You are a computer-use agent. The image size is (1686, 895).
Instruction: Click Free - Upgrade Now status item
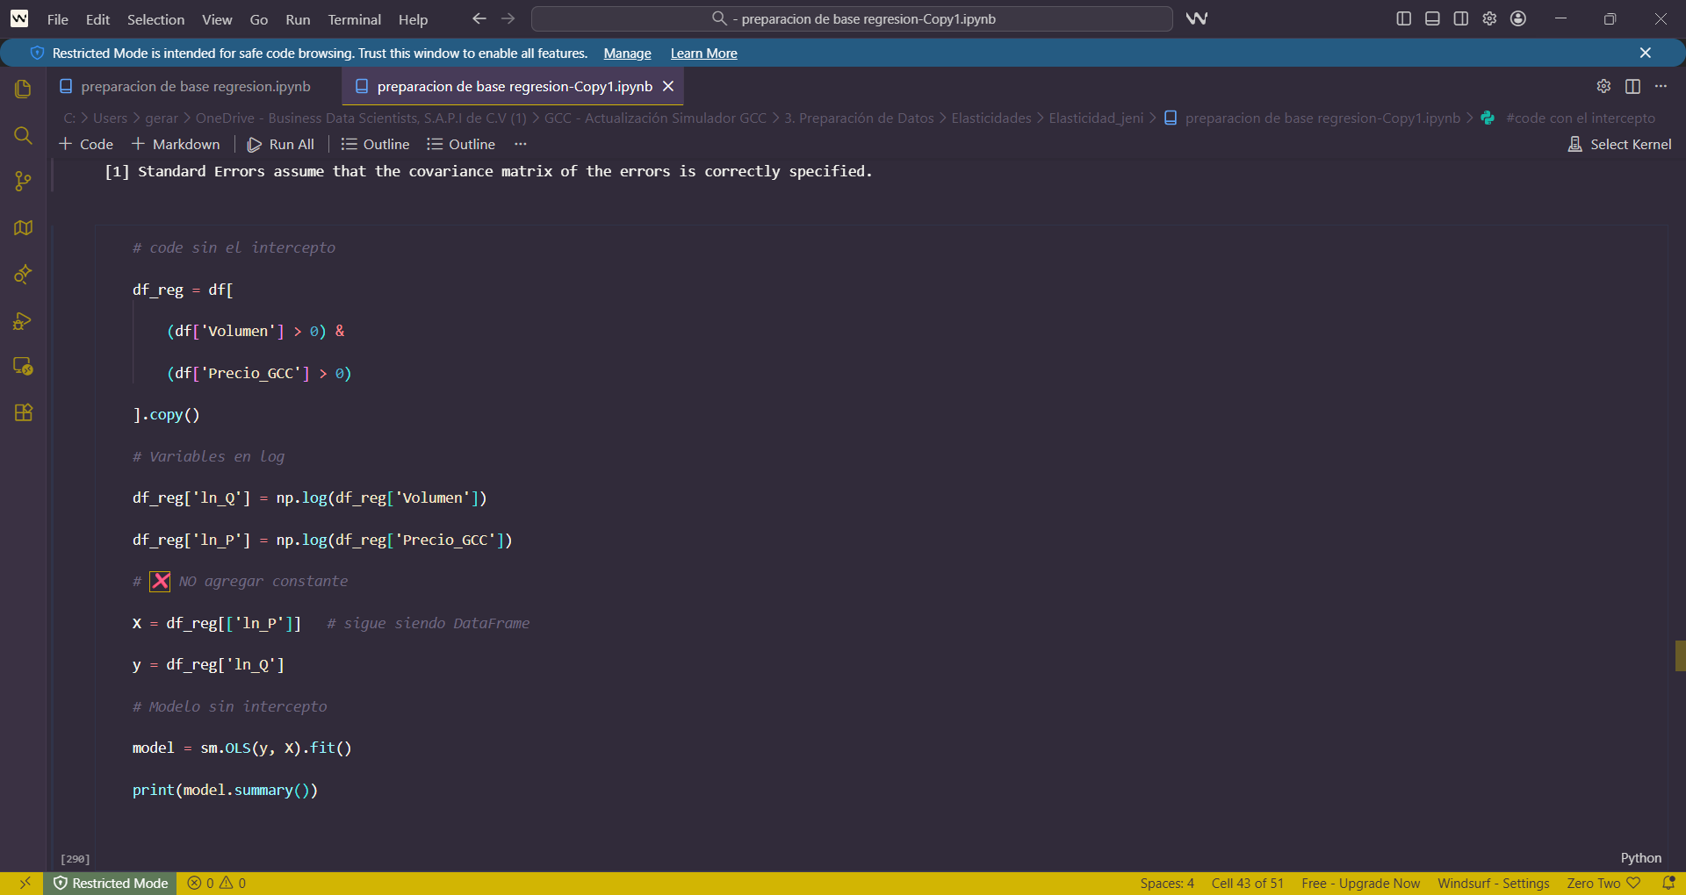tap(1360, 883)
